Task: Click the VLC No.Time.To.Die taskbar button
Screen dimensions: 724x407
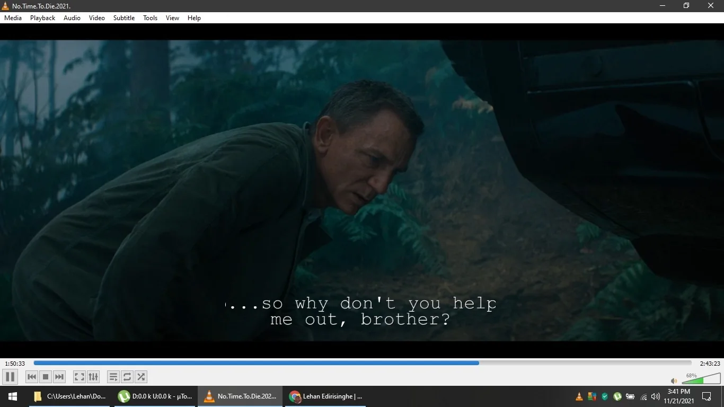Action: (241, 396)
